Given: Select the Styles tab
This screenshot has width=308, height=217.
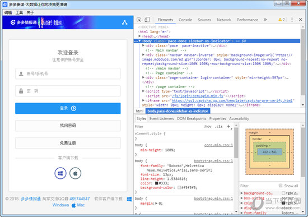Looking at the screenshot, I should pyautogui.click(x=141, y=119).
